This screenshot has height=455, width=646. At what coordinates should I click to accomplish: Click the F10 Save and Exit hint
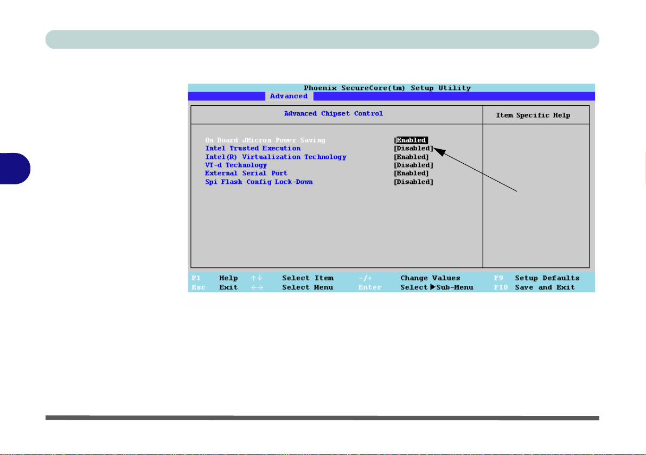tap(534, 287)
